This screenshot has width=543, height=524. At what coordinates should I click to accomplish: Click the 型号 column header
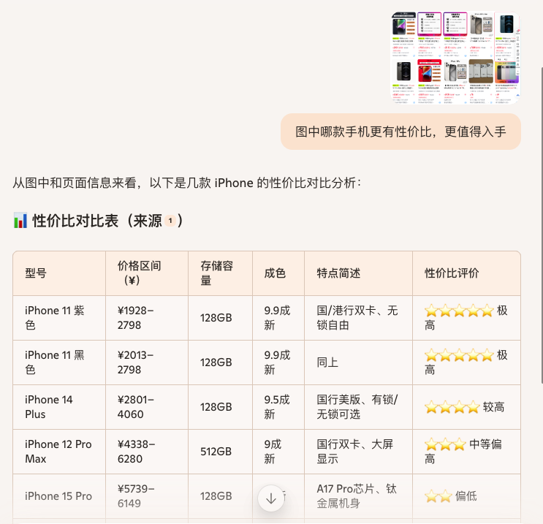click(59, 273)
